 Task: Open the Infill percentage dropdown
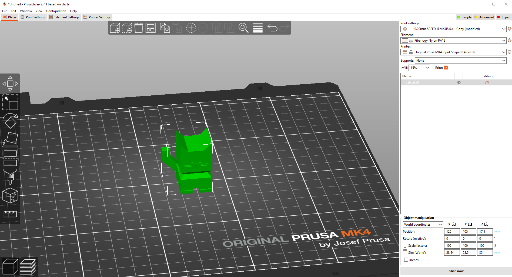pos(419,68)
